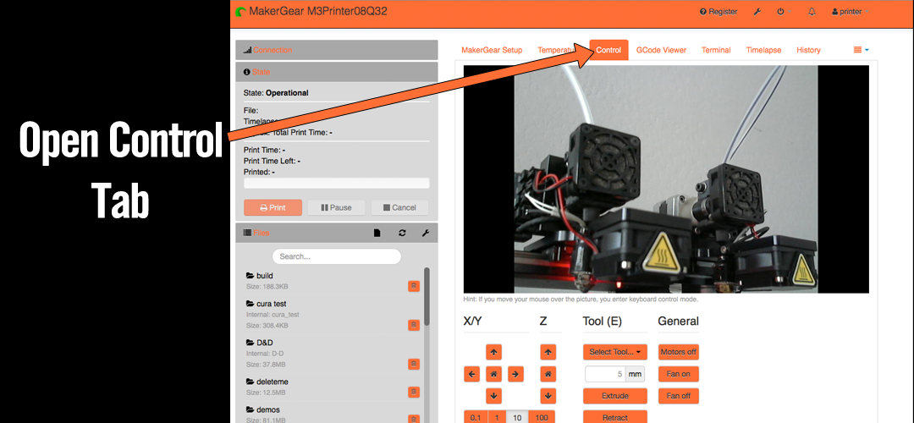Delete the build folder
Screen dimensions: 914x423
pos(414,286)
